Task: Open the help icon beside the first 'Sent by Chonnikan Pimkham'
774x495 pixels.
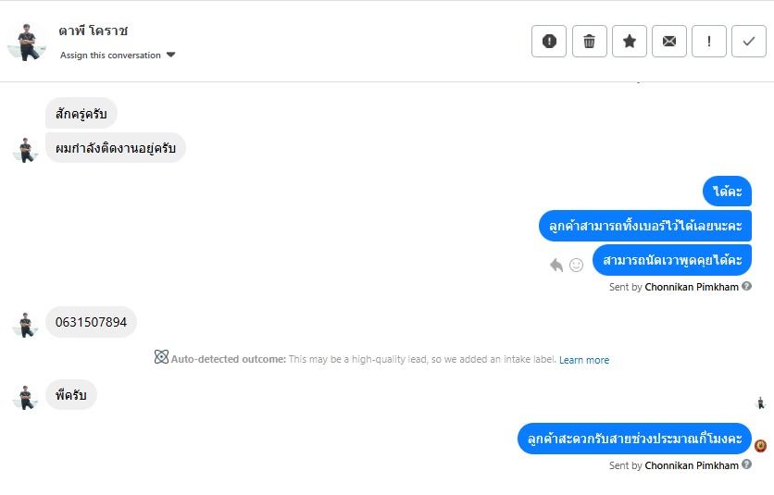Action: (747, 287)
